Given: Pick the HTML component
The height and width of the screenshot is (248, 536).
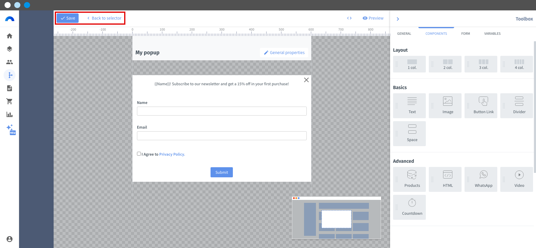Looking at the screenshot, I should pos(445,179).
